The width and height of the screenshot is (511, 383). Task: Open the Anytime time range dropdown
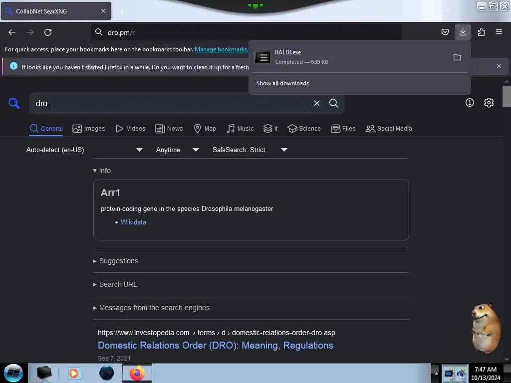pos(178,150)
